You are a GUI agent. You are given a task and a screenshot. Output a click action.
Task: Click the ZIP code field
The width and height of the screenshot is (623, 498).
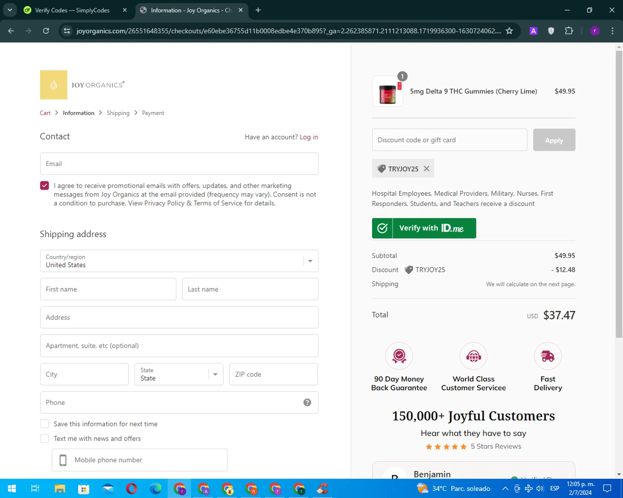[274, 374]
